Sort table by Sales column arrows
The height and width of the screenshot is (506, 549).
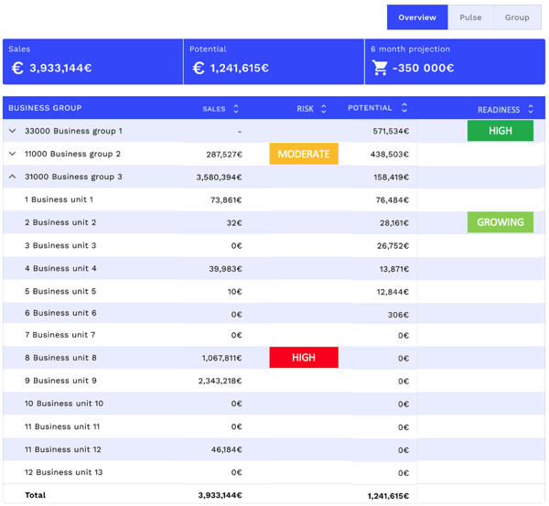click(x=236, y=109)
